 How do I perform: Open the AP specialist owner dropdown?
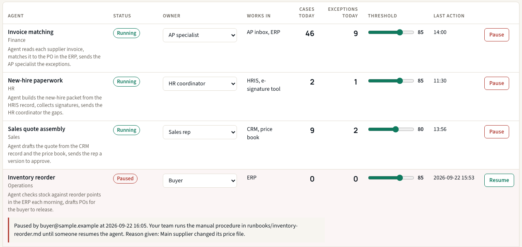pos(200,35)
